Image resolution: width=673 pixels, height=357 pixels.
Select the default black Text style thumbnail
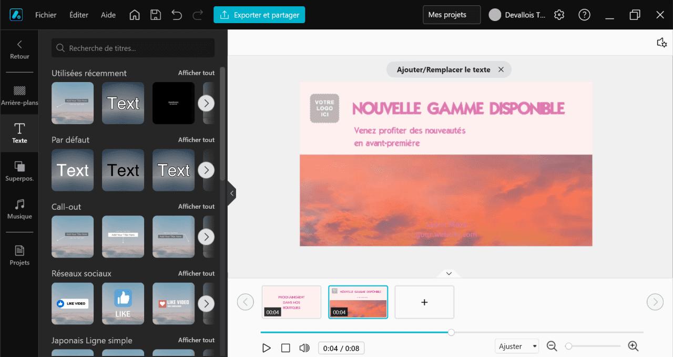123,170
